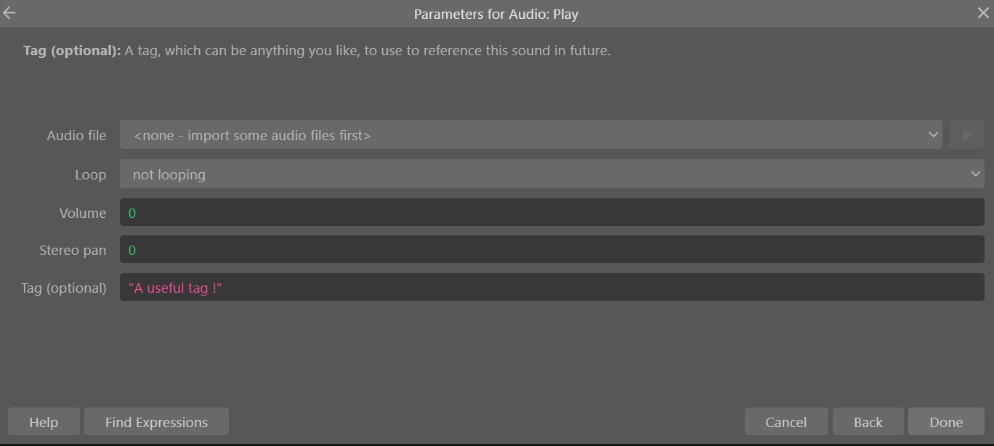Viewport: 994px width, 446px height.
Task: Click the Audio file label
Action: (76, 136)
